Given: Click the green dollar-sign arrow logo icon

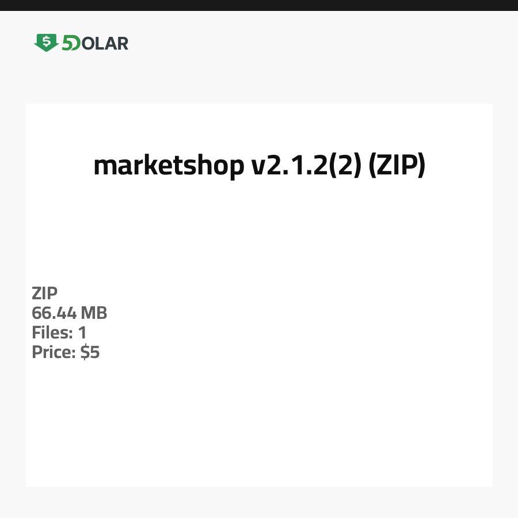Looking at the screenshot, I should [46, 43].
